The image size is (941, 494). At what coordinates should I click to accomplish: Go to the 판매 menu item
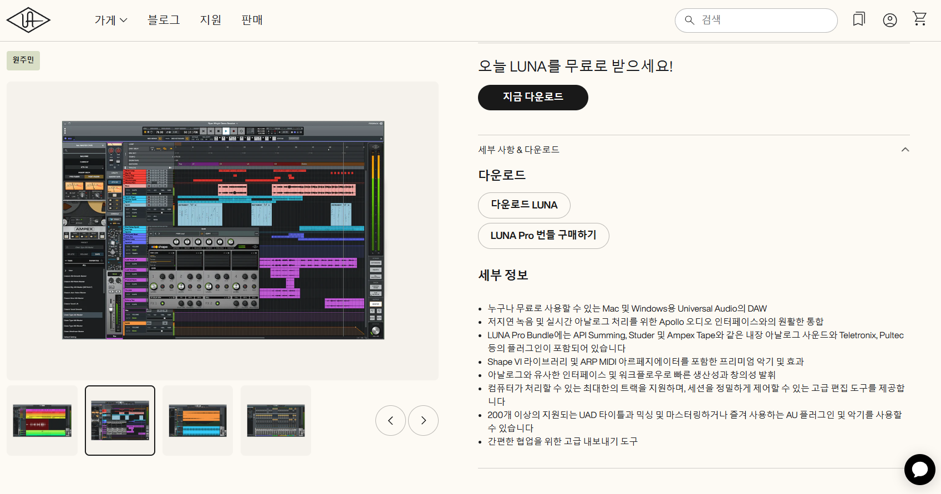coord(252,21)
